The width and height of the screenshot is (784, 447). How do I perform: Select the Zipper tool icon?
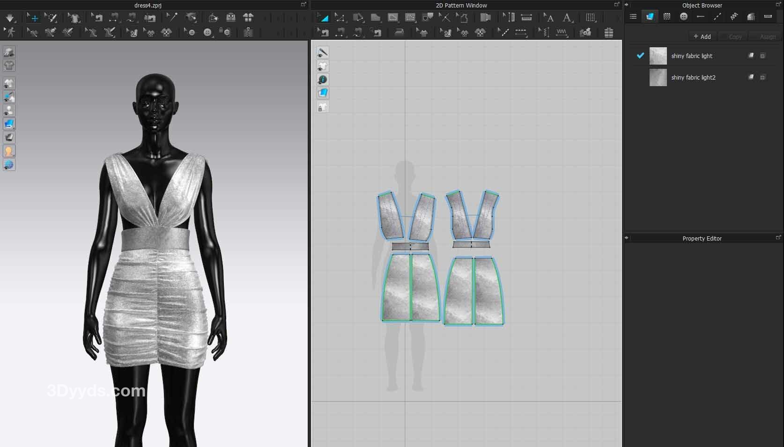(x=248, y=32)
